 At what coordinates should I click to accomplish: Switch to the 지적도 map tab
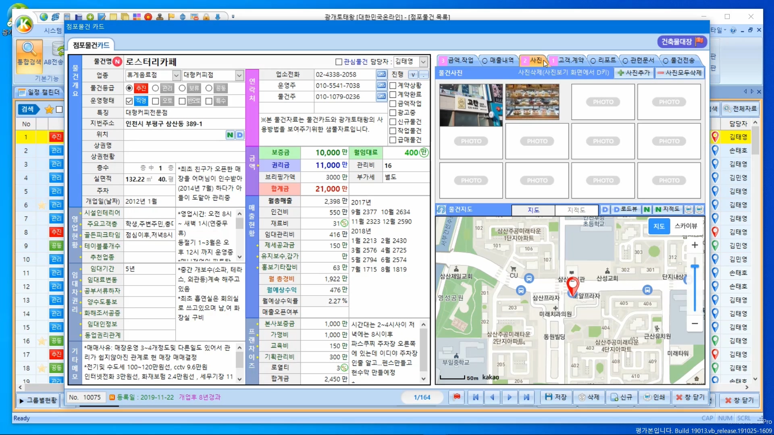click(x=576, y=210)
